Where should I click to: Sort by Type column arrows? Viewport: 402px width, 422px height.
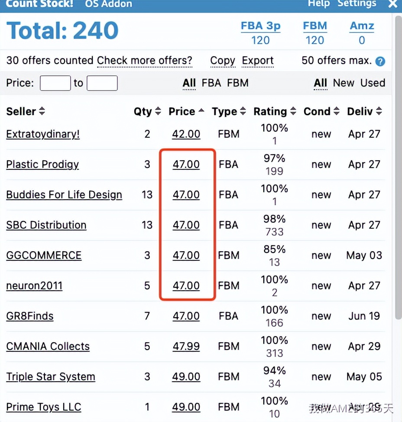tap(243, 111)
